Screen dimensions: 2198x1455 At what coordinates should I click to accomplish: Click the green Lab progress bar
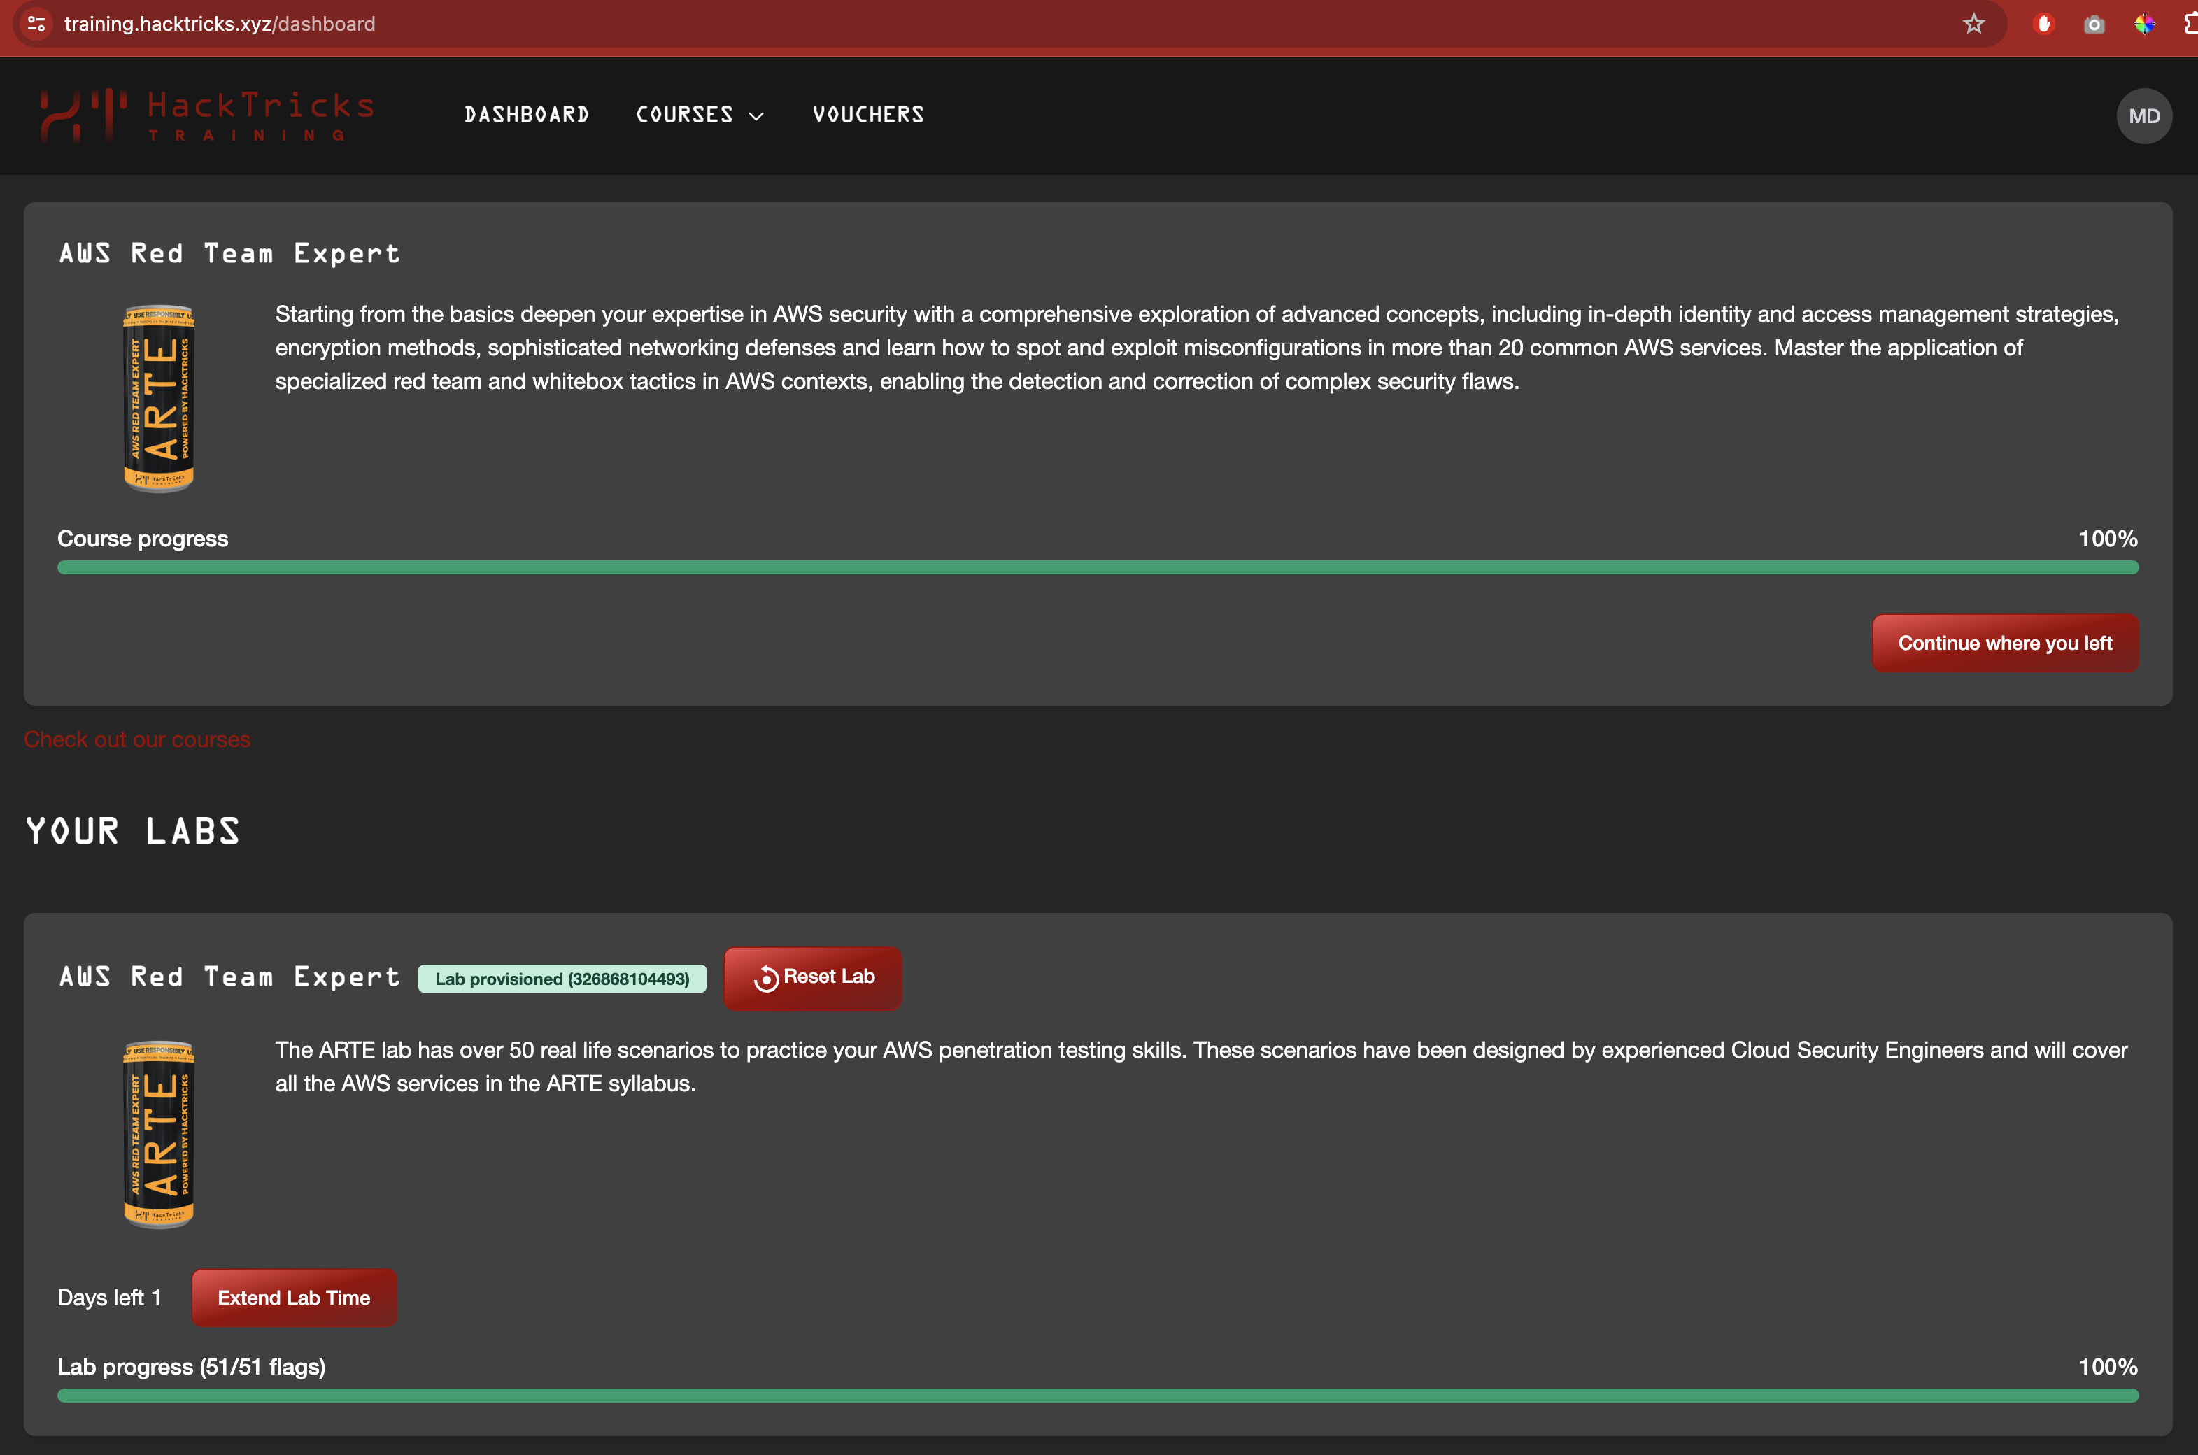[x=1098, y=1396]
